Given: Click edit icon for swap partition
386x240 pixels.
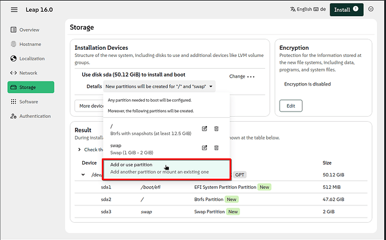Looking at the screenshot, I should [204, 147].
